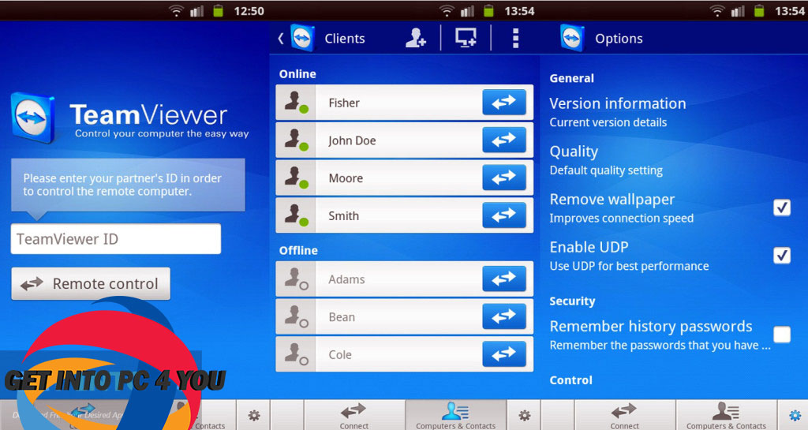The image size is (808, 430).
Task: Open Bean's offline contact avatar
Action: pos(296,316)
